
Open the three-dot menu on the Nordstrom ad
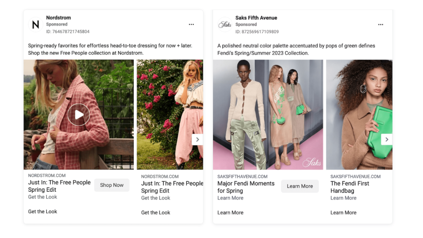[x=191, y=24]
